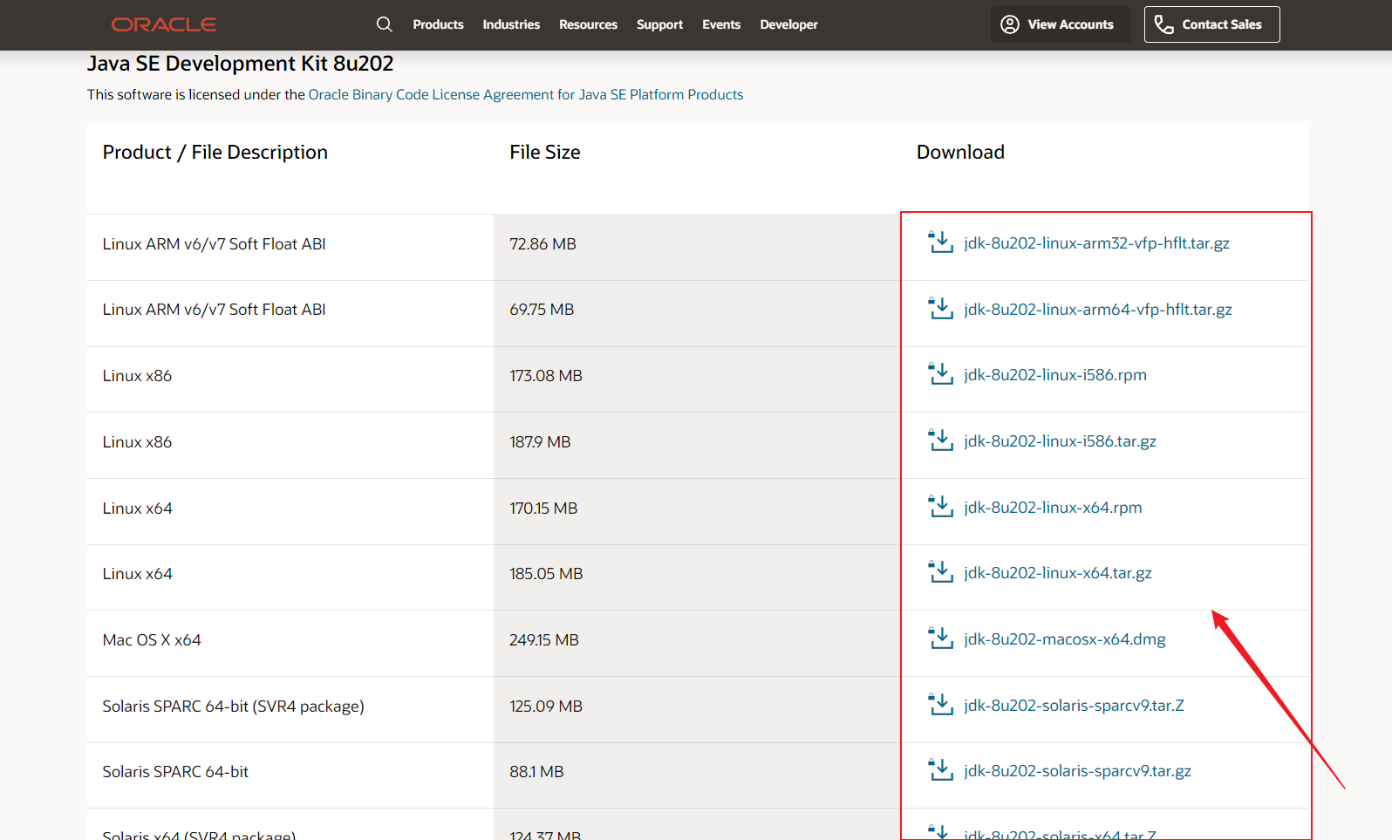Click the Product / File Description column header
The image size is (1392, 840).
click(215, 153)
